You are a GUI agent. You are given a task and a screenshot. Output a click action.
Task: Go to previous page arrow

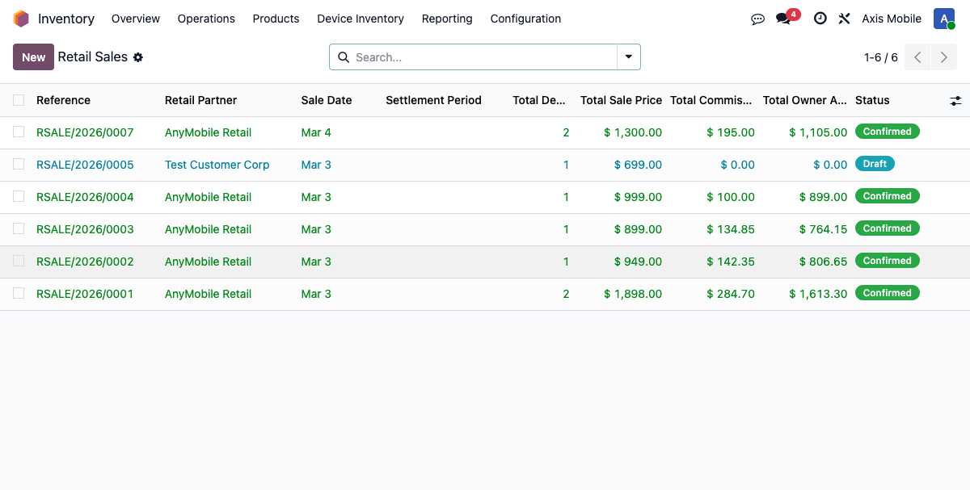click(917, 57)
